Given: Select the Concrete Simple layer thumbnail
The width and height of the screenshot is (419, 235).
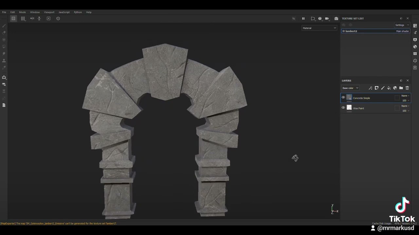Looking at the screenshot, I should pos(349,98).
